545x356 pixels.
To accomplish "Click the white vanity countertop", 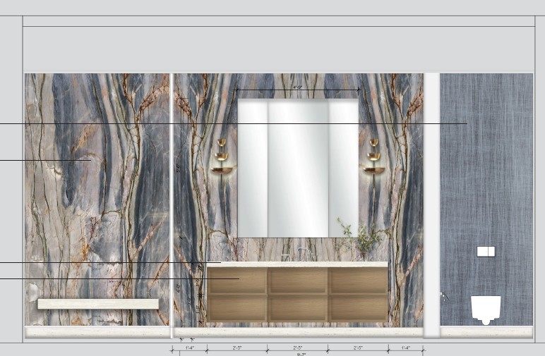I will tap(298, 264).
